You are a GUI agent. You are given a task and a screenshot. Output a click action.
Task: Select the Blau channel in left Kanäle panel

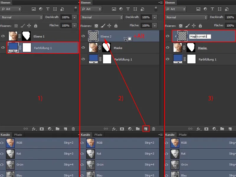(x=40, y=174)
